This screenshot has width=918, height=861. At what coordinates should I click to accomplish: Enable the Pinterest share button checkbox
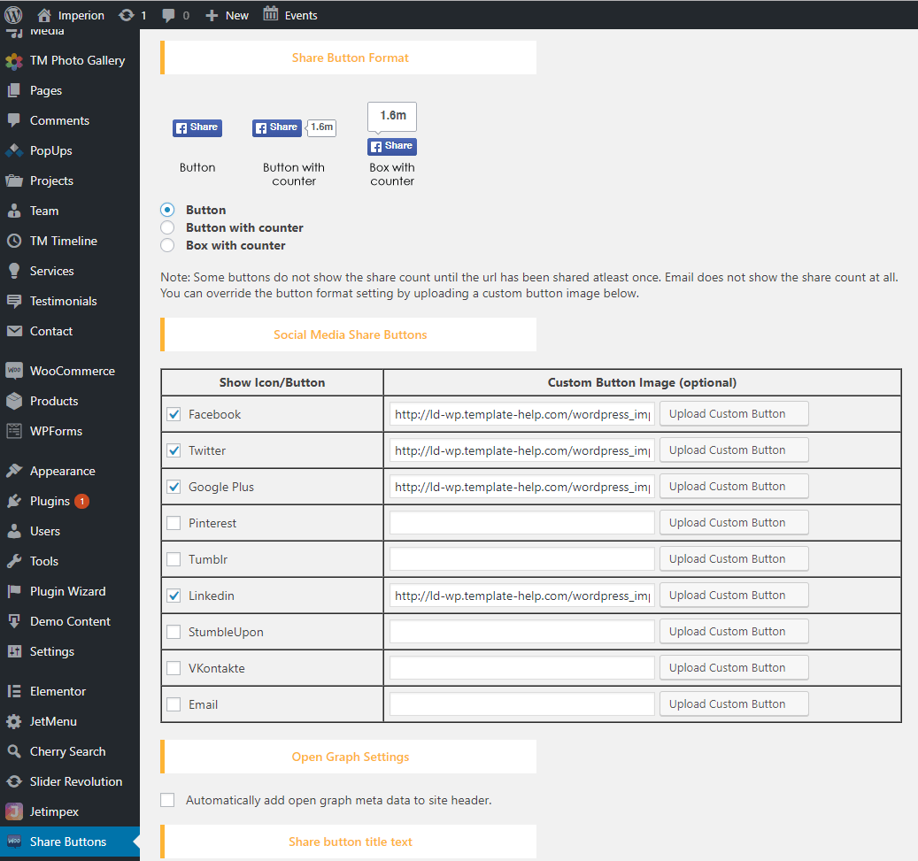click(174, 524)
